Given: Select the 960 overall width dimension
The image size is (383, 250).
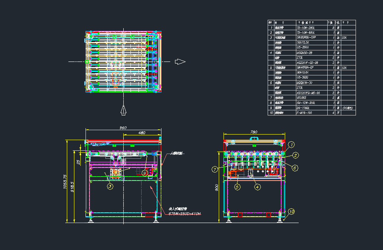Looking at the screenshot, I should pos(122,127).
